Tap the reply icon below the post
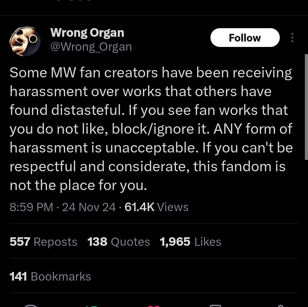The width and height of the screenshot is (308, 307). point(31,305)
